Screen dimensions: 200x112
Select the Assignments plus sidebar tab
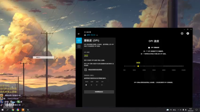coord(79,46)
